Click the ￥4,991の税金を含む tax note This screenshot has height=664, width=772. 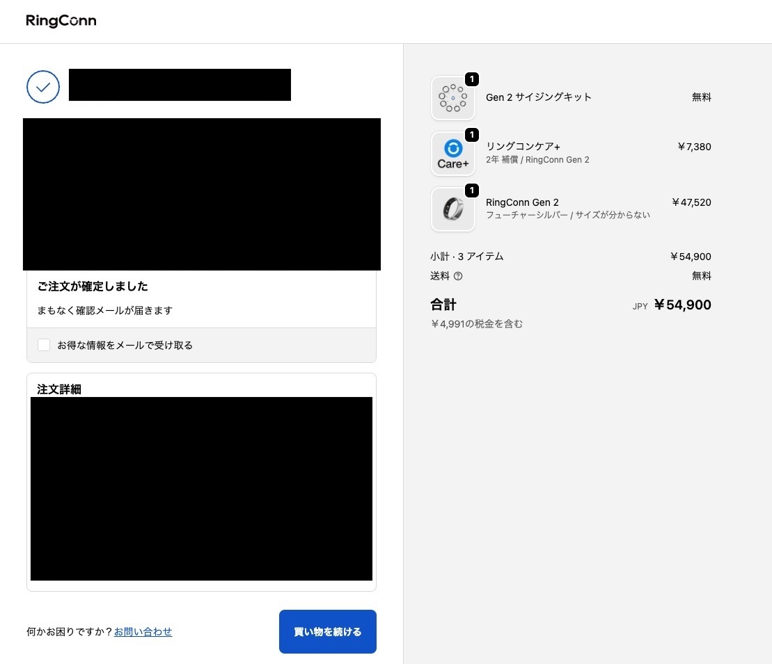[477, 323]
